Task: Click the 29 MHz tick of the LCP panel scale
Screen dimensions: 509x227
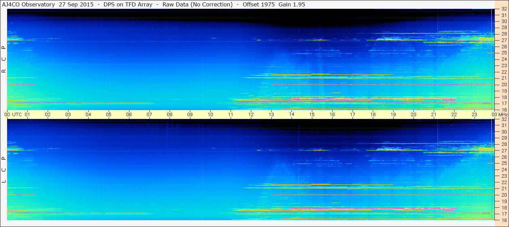Action: click(504, 138)
